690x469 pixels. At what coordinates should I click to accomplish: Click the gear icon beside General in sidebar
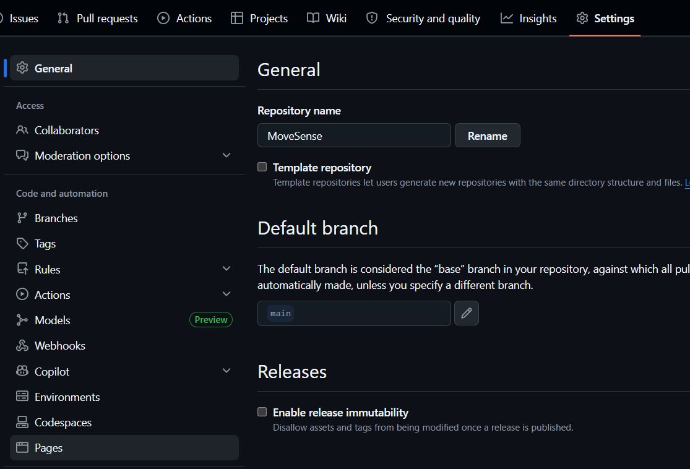[x=22, y=68]
